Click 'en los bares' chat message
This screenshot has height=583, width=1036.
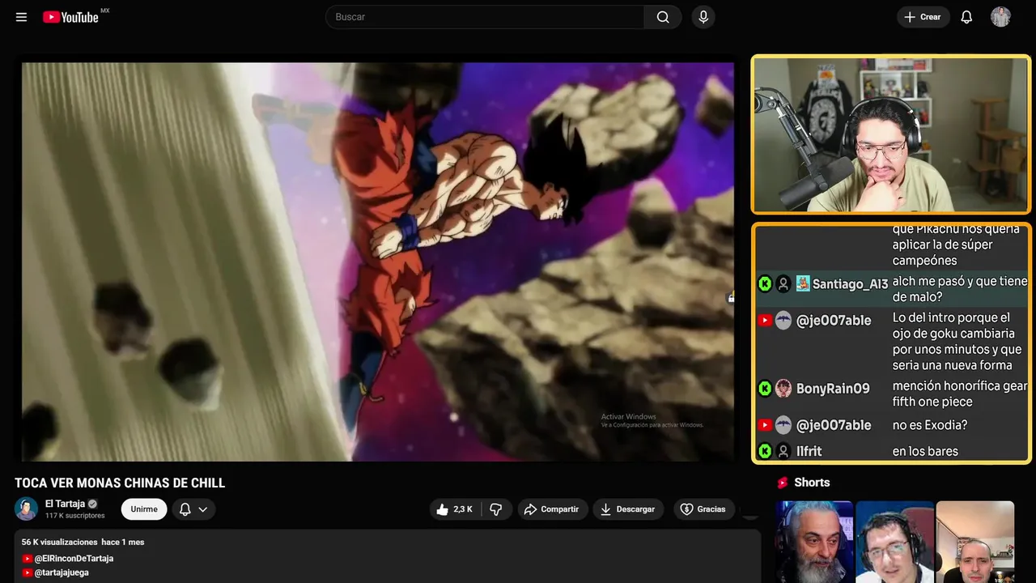click(925, 451)
